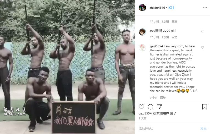Follow zhixin4646 with 关注 link
The width and height of the screenshot is (210, 134).
click(171, 8)
